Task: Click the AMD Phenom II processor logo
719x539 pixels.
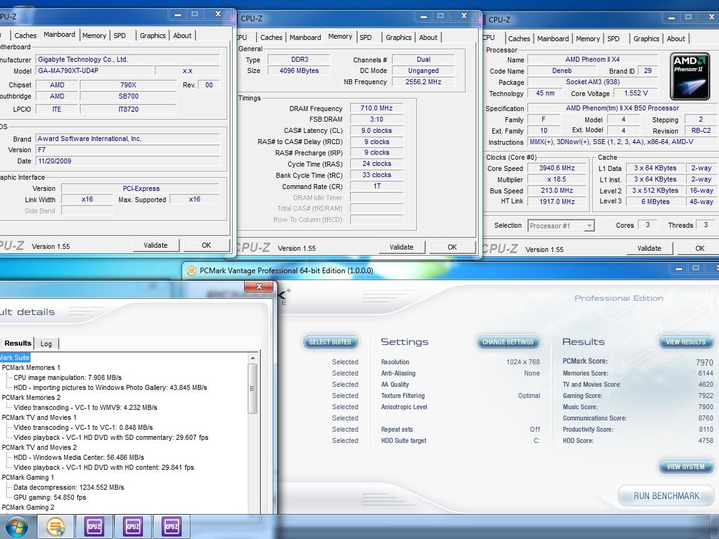Action: pyautogui.click(x=690, y=76)
